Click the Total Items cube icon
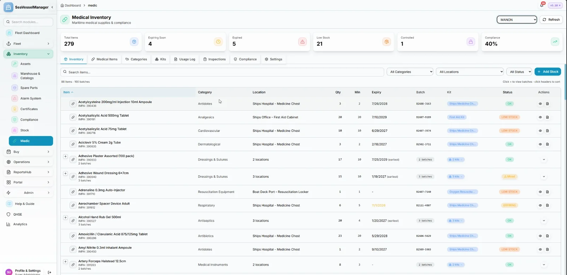 click(x=134, y=42)
